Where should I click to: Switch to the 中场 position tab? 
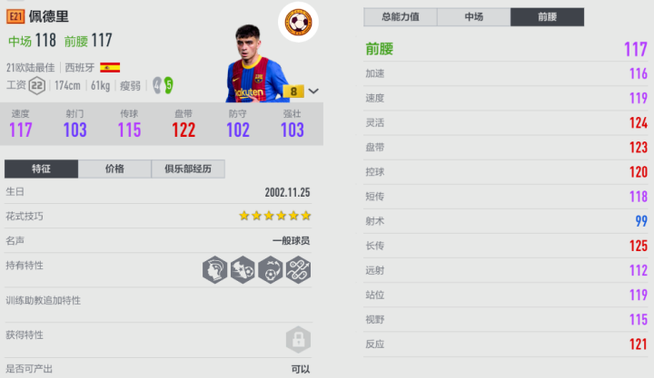pos(474,17)
